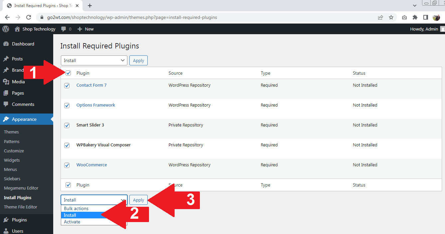Toggle select-all checkbox in table footer
Screen dimensions: 445x234
click(x=68, y=185)
